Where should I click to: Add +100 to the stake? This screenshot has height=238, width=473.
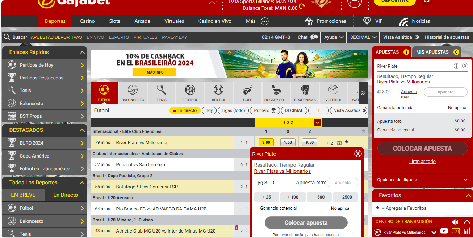click(293, 197)
